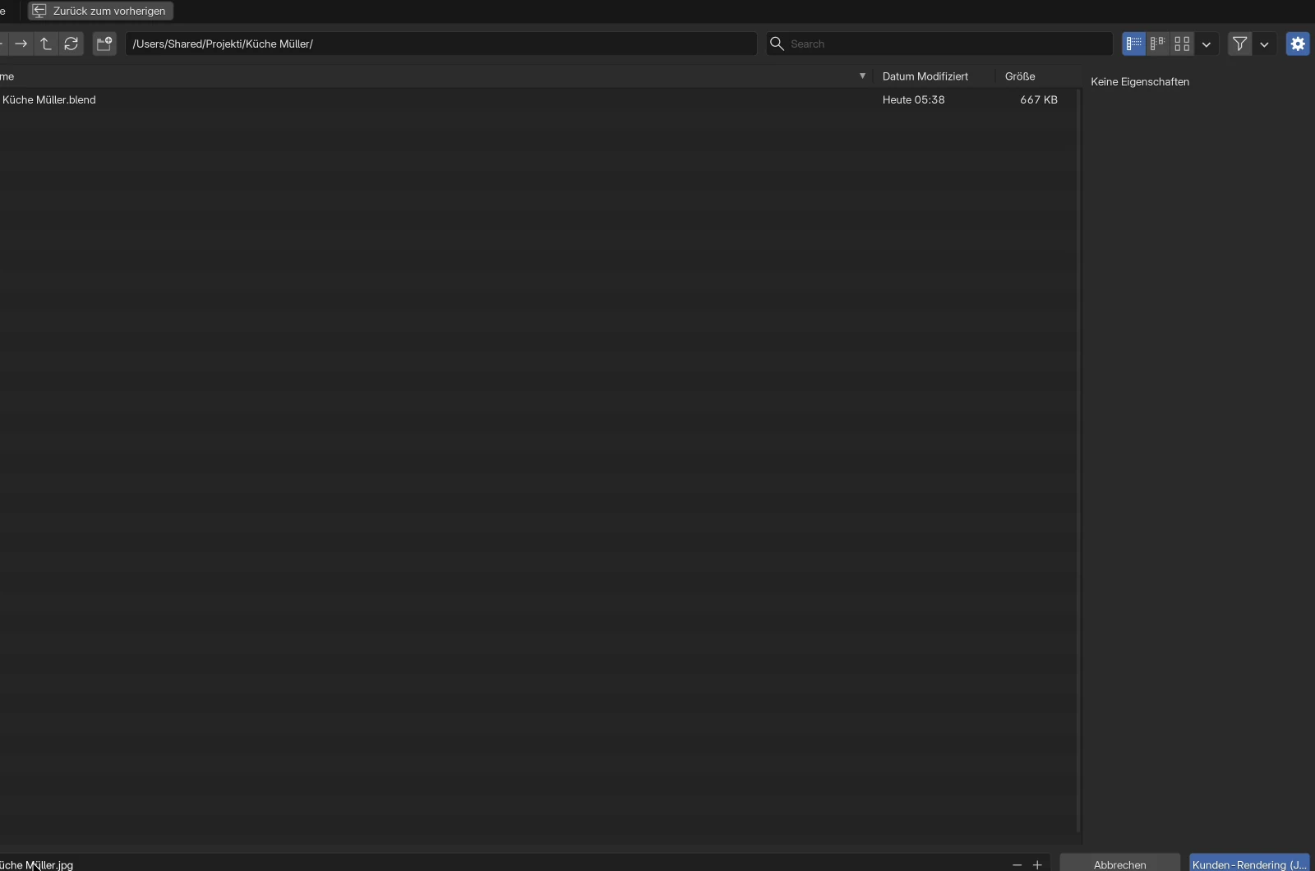Select the Küche Müller.blend file
This screenshot has width=1315, height=871.
[x=538, y=99]
